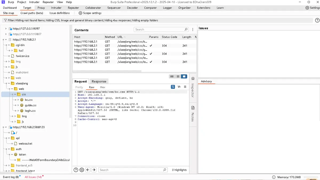The image size is (320, 180).
Task: Select luci folder under cgi-bin
Action: pos(18,51)
